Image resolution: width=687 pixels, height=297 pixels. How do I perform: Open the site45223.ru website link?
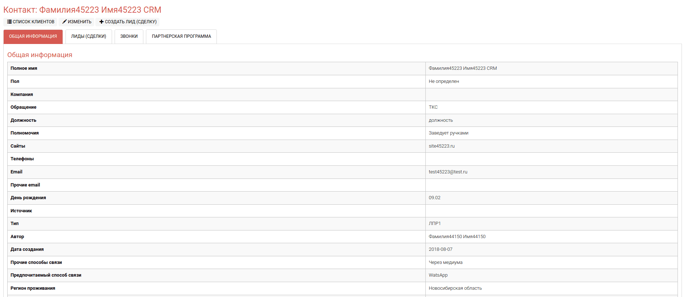[441, 146]
